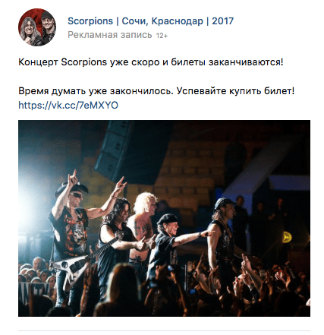Follow the https://vk.cc/7eMXYO ticket link
This screenshot has height=335, width=324.
68,105
